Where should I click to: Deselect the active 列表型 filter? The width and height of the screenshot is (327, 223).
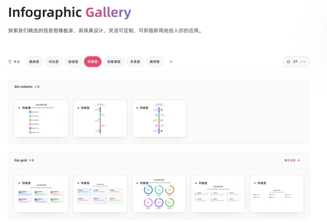pyautogui.click(x=93, y=61)
